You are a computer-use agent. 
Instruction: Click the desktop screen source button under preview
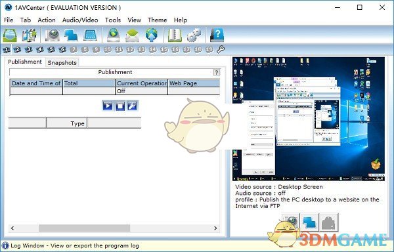pyautogui.click(x=309, y=222)
